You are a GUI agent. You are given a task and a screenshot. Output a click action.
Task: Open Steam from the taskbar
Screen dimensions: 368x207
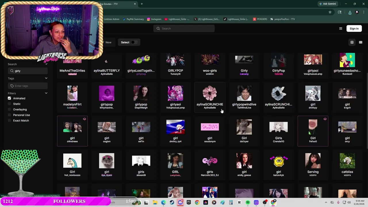pyautogui.click(x=172, y=202)
